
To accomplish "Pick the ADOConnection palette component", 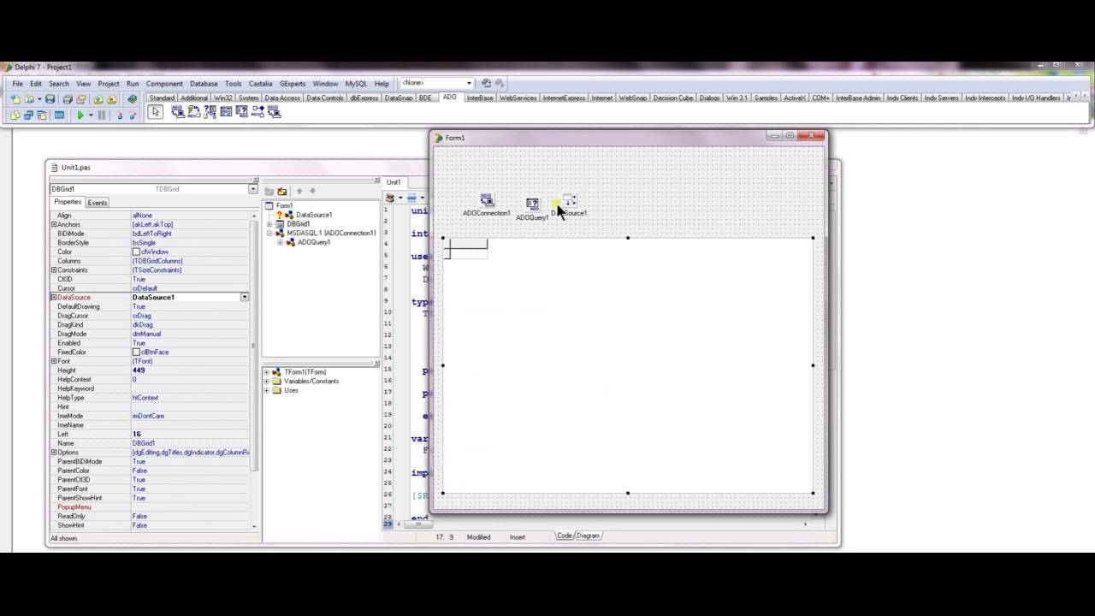I will pos(178,112).
